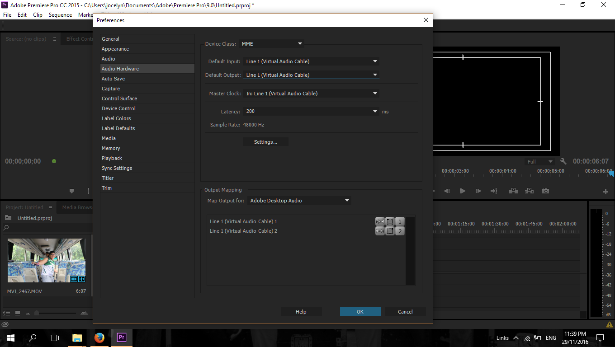615x347 pixels.
Task: Close the Preferences dialog with the X
Action: (426, 20)
